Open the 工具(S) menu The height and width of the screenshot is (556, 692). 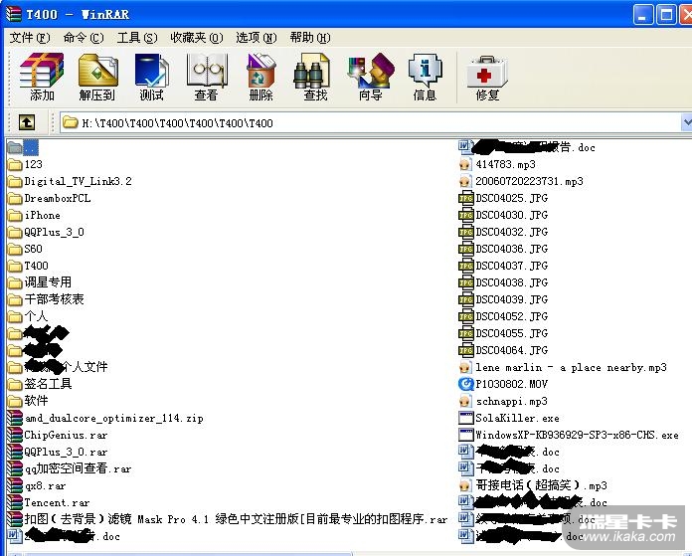point(137,38)
